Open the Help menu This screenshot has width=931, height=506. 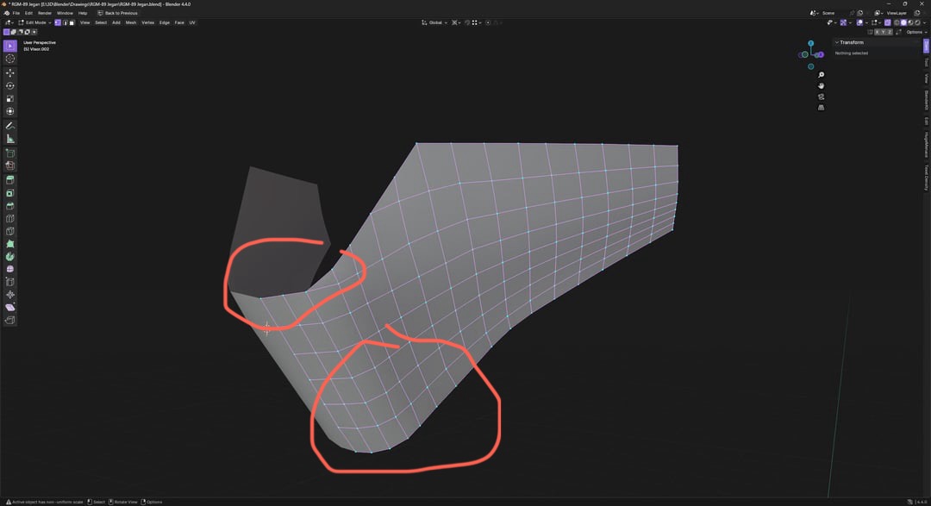83,13
